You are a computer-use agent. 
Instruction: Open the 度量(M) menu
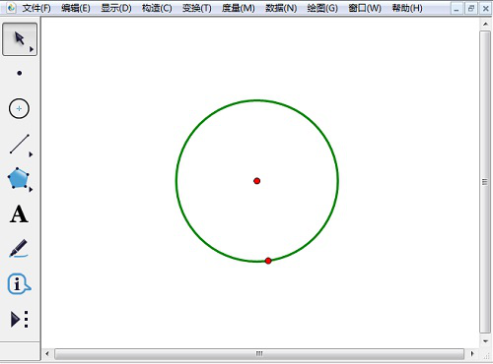tap(239, 8)
